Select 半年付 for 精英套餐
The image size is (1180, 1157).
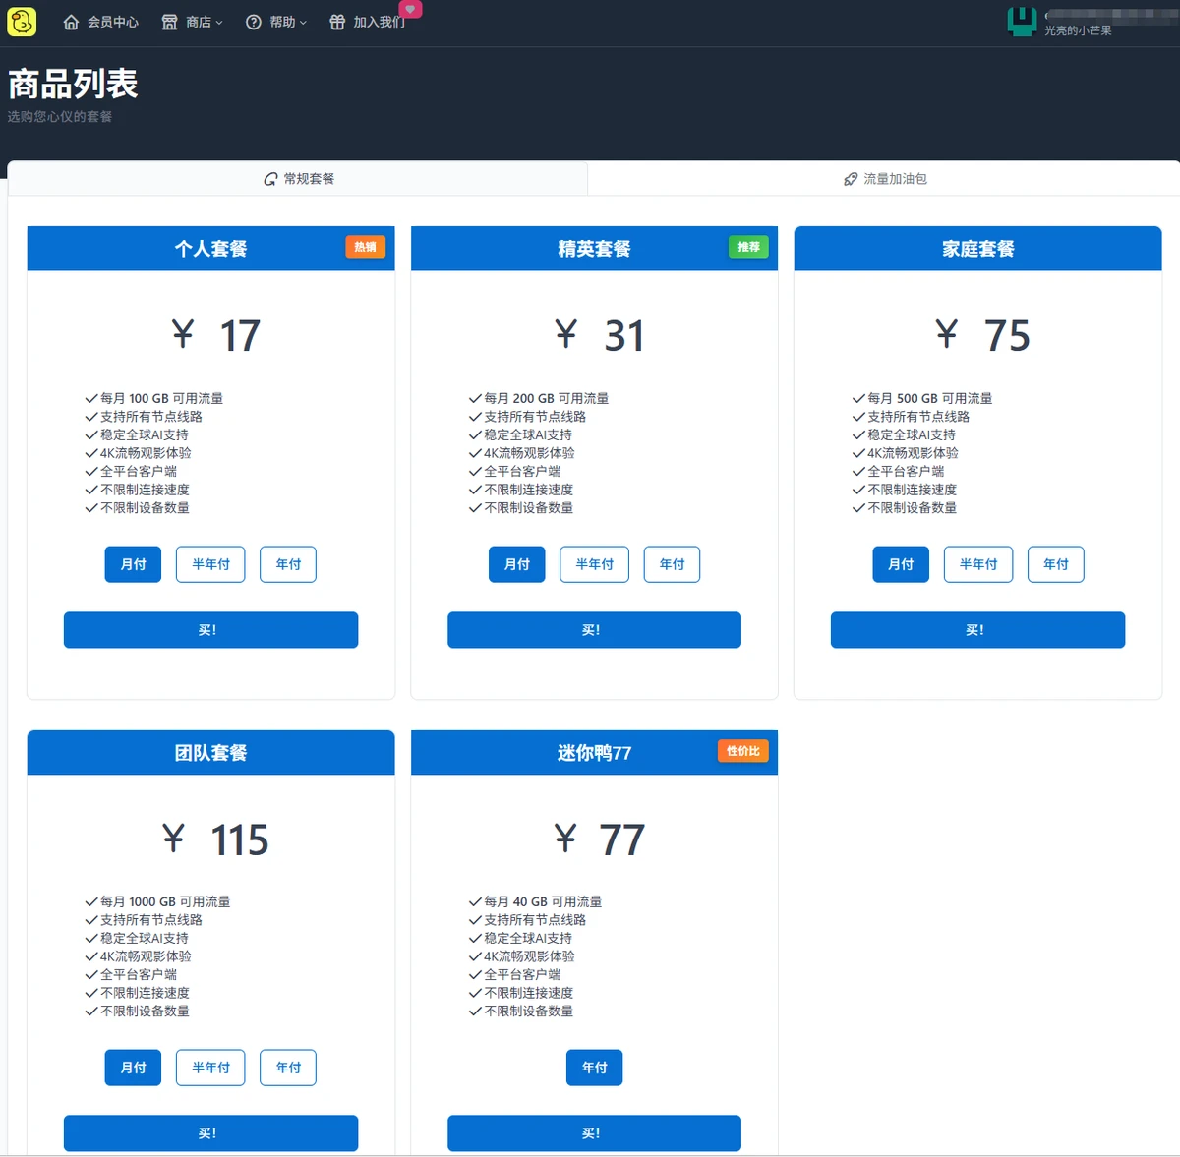tap(594, 564)
